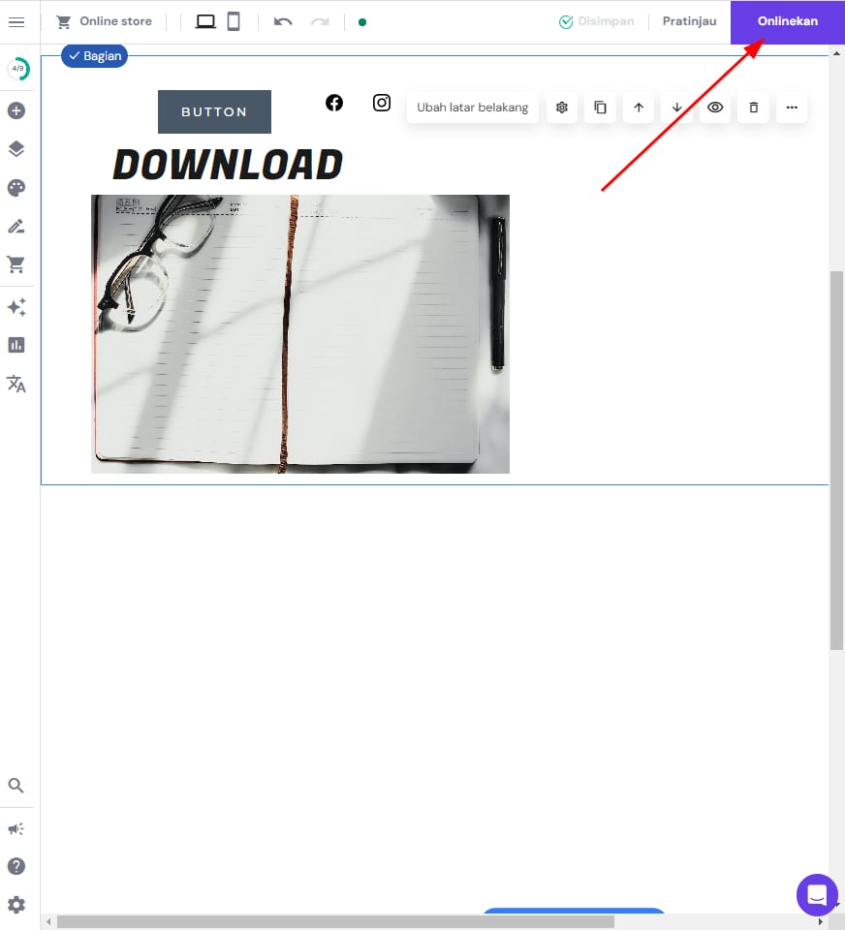Open more options three-dot menu

pos(792,108)
